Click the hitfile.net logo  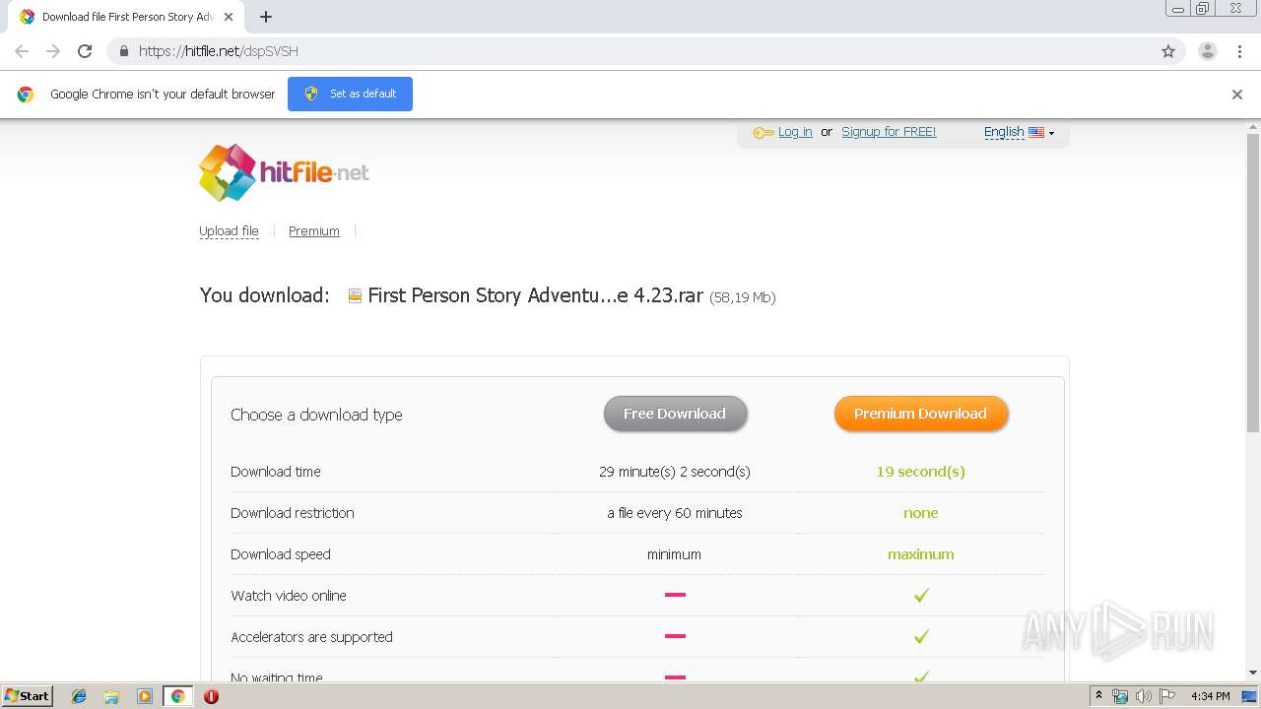tap(284, 172)
